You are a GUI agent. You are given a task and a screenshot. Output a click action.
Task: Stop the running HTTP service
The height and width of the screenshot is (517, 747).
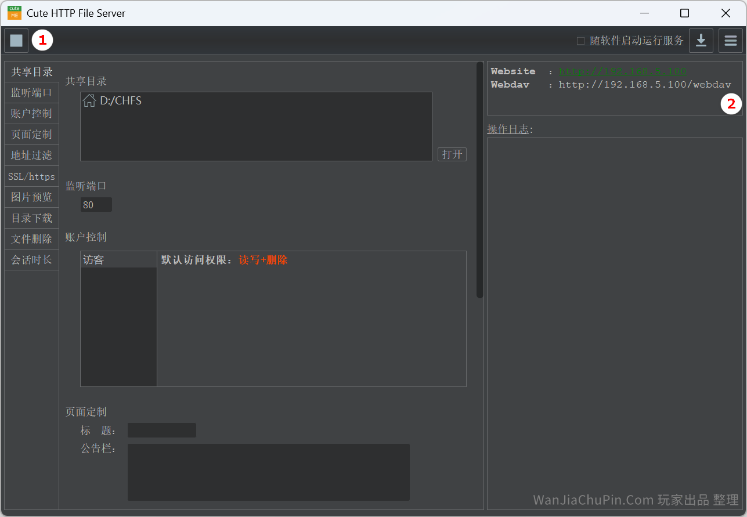tap(16, 41)
